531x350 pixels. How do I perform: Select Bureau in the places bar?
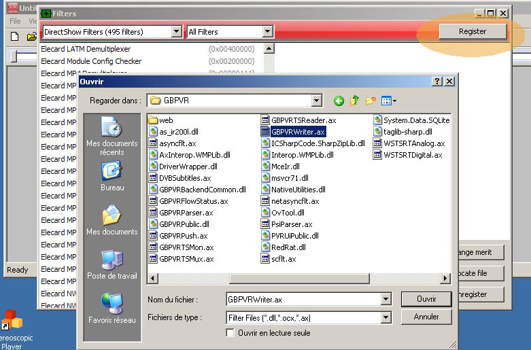112,176
